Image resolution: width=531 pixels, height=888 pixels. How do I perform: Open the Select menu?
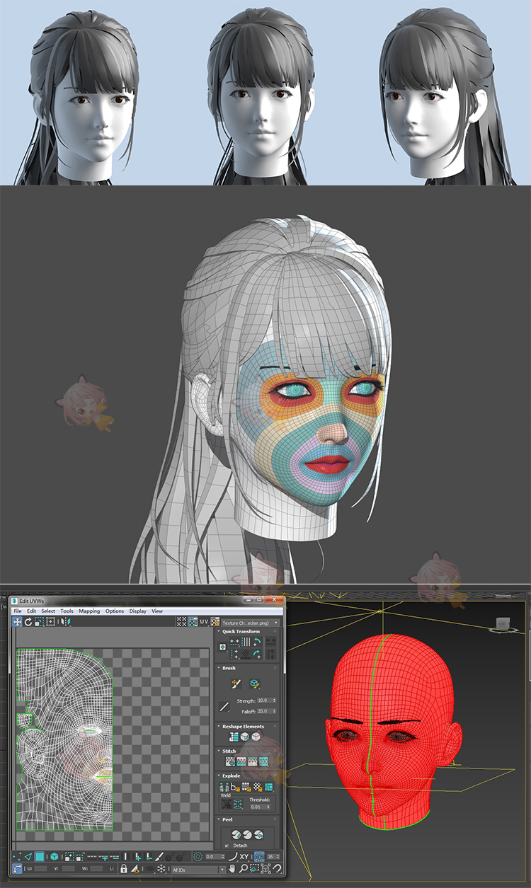click(48, 611)
